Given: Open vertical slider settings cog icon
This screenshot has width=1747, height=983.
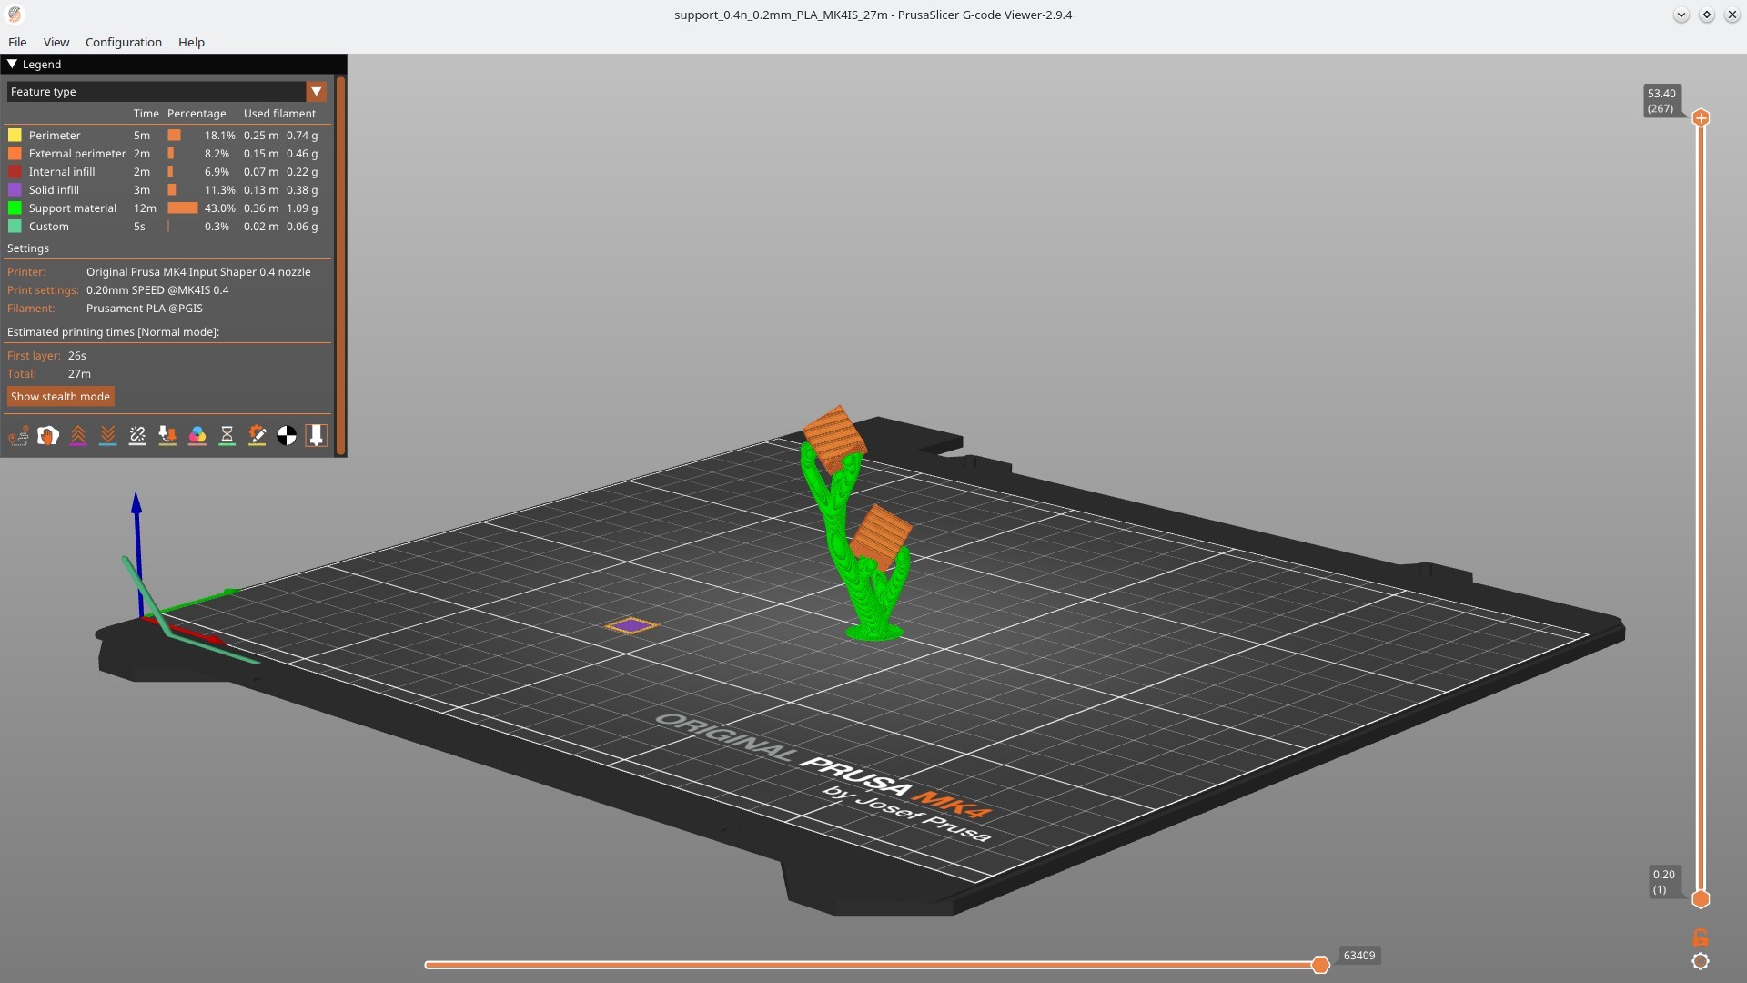Looking at the screenshot, I should point(1700,961).
